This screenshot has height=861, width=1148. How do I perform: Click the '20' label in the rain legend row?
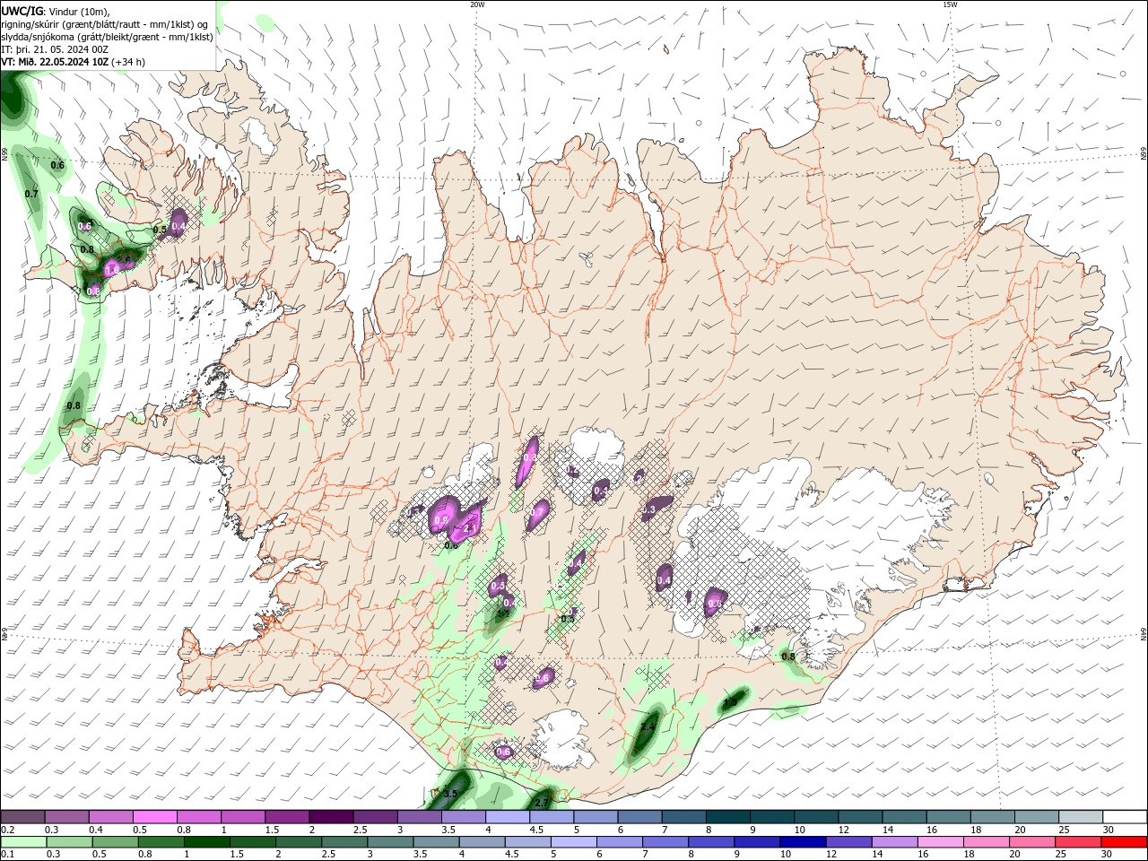point(1022,855)
